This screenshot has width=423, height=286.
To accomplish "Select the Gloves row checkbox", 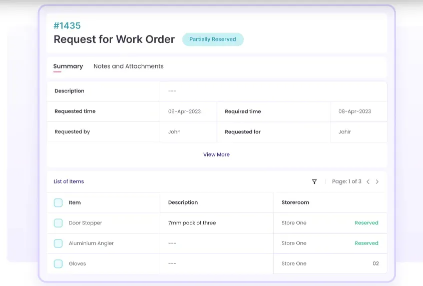I will click(58, 263).
